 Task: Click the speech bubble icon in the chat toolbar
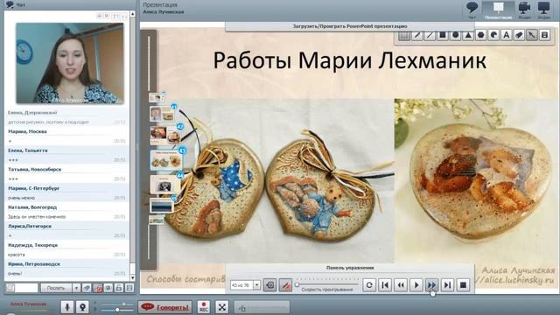(108, 288)
